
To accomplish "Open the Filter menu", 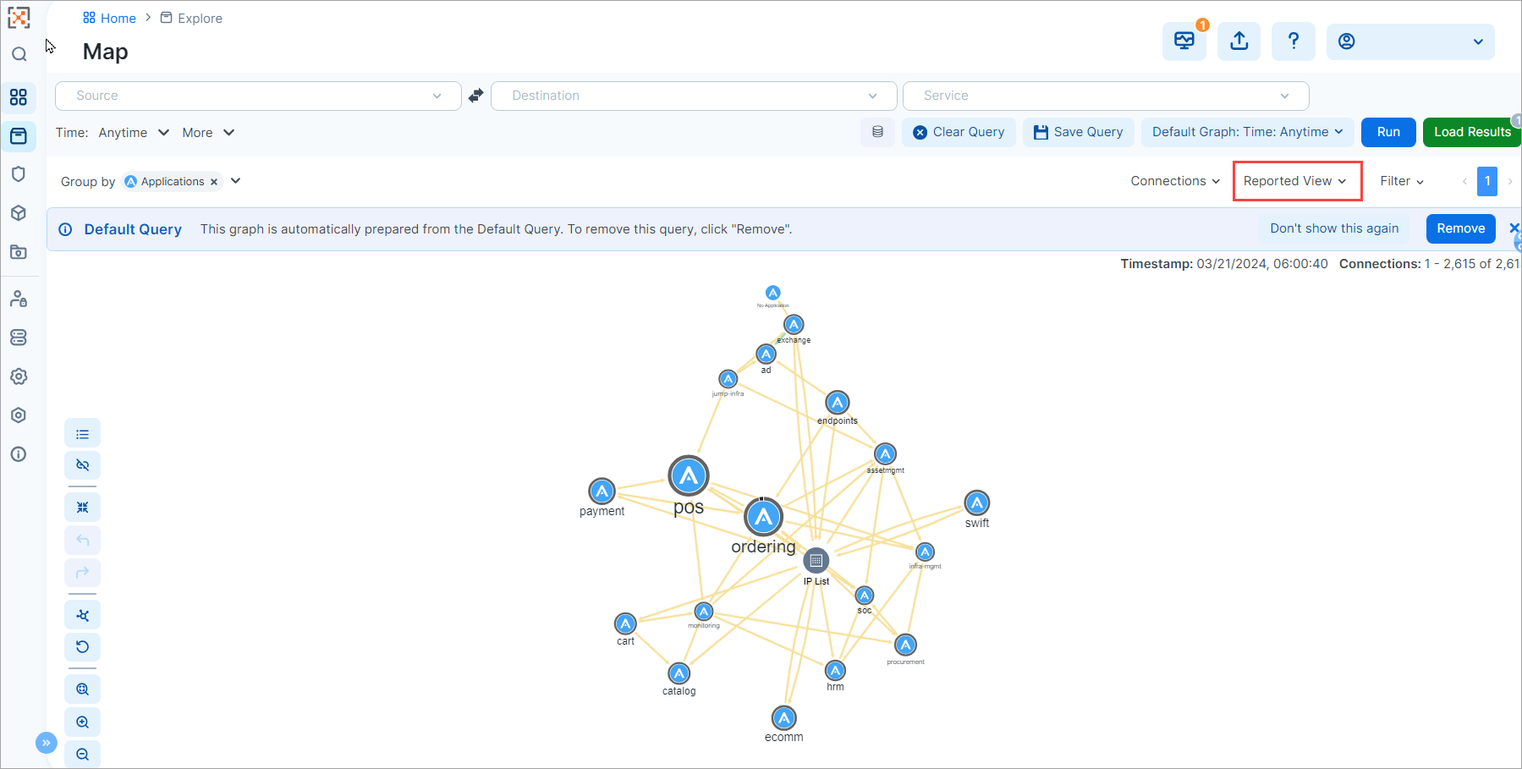I will tap(1400, 180).
